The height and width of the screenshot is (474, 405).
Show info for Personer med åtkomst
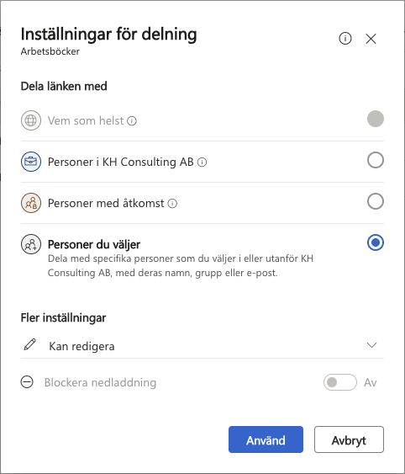pyautogui.click(x=172, y=204)
